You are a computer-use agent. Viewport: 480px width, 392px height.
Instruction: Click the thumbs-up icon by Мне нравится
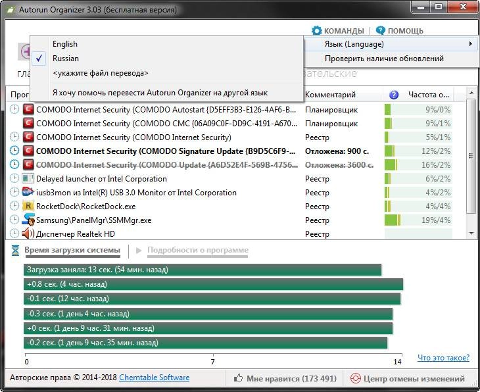238,378
